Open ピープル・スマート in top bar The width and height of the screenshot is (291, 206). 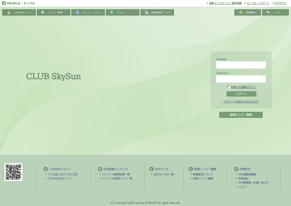coord(258,3)
